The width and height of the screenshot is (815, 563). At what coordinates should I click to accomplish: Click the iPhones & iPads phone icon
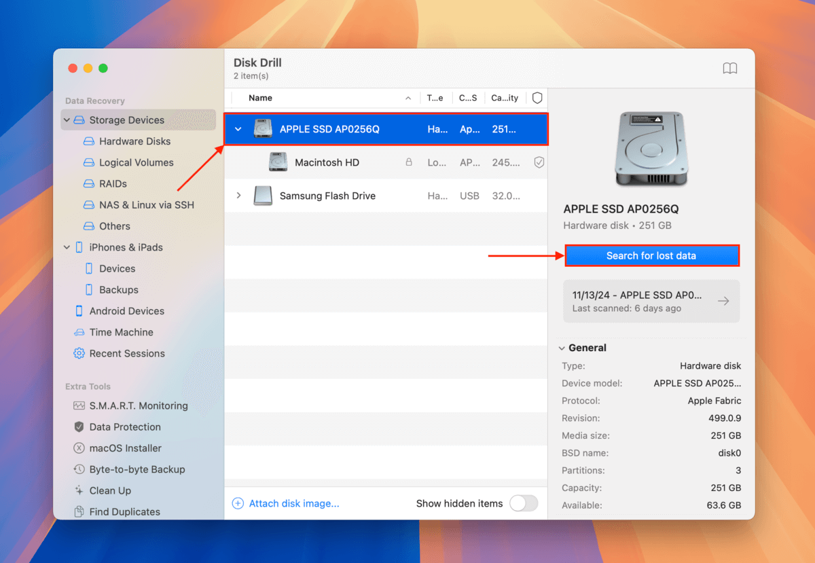point(79,247)
